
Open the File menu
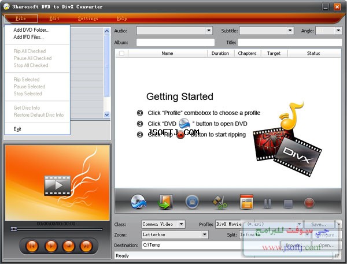click(x=21, y=18)
